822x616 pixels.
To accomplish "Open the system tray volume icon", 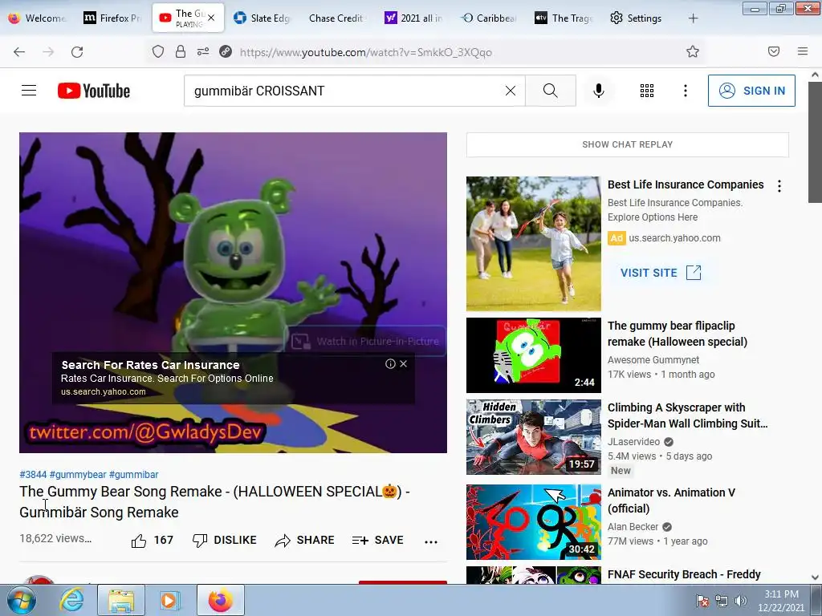I will click(741, 601).
